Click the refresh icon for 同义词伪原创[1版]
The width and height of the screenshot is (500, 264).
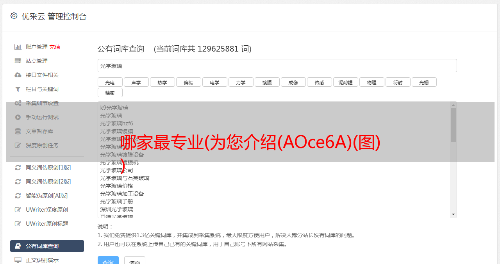[18, 168]
